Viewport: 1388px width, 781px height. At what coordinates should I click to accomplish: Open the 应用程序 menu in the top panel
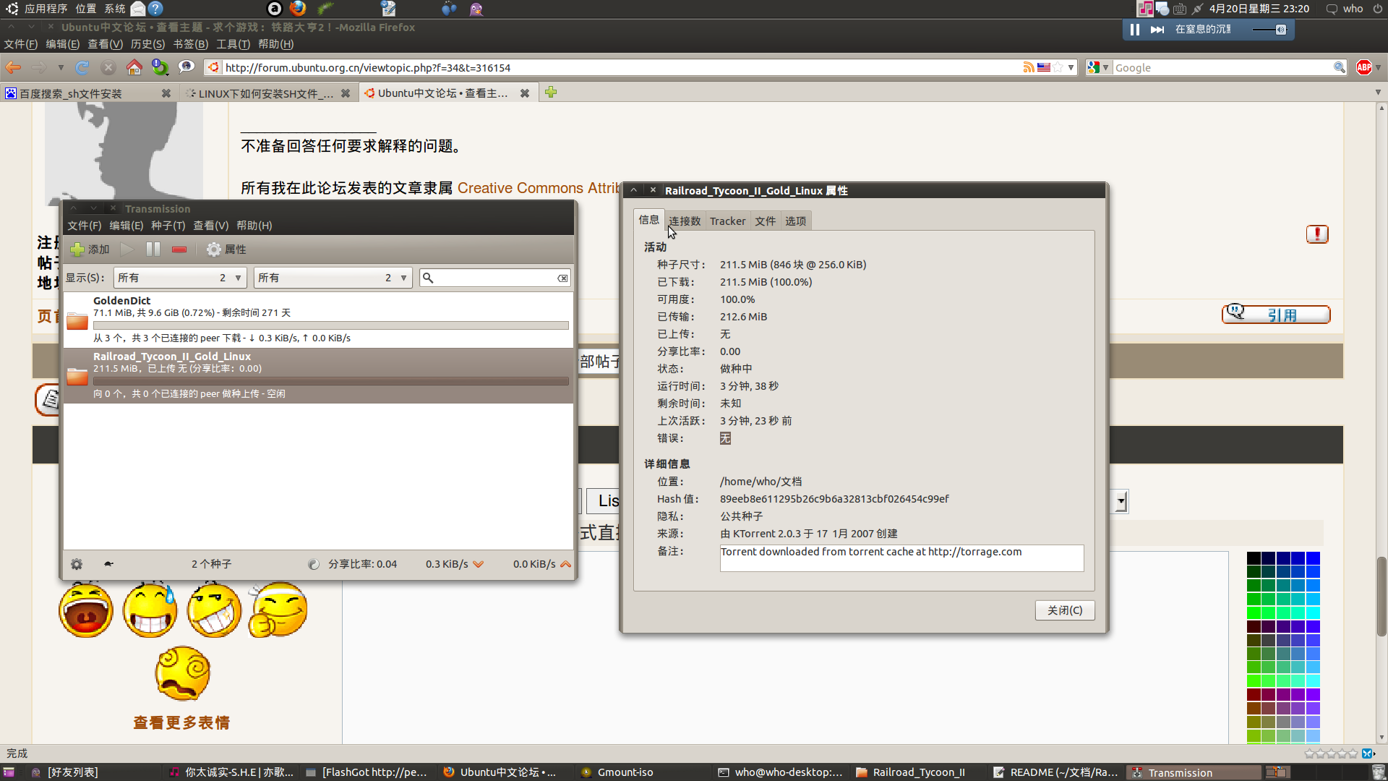[x=46, y=9]
